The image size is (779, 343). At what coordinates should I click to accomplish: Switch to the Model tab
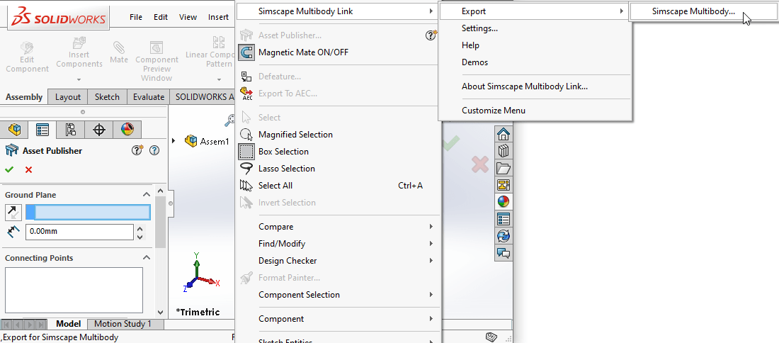click(68, 324)
